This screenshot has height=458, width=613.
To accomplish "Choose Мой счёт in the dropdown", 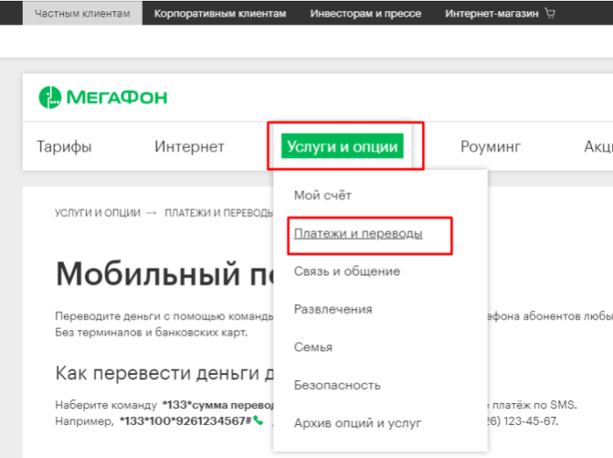I will tap(323, 194).
